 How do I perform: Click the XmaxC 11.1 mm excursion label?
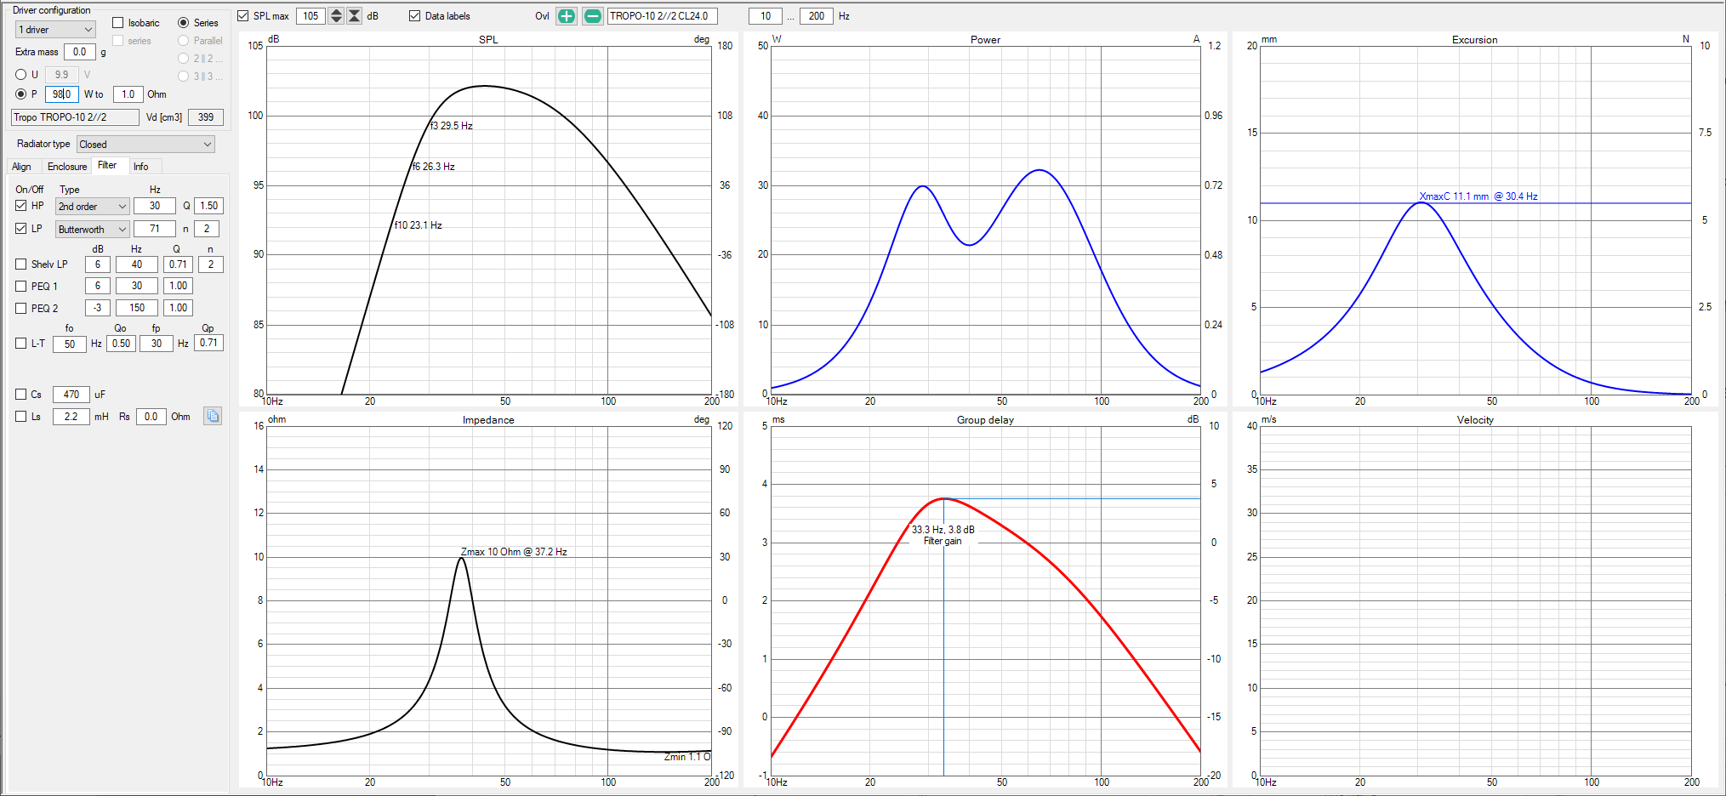[1478, 196]
